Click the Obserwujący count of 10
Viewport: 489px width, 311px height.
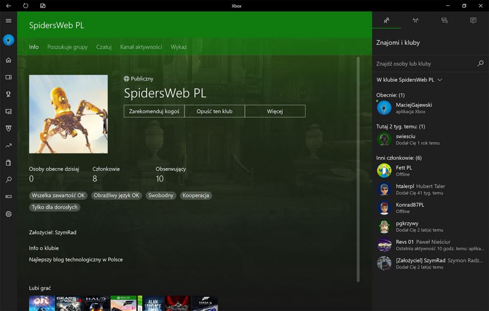tap(160, 179)
